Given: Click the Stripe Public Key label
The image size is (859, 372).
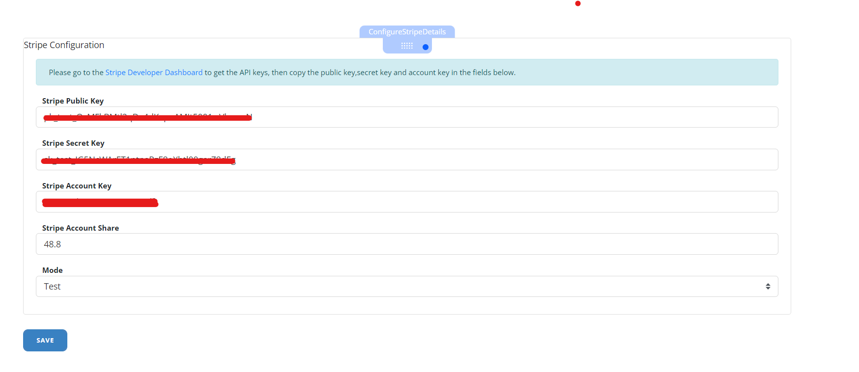Looking at the screenshot, I should point(73,101).
